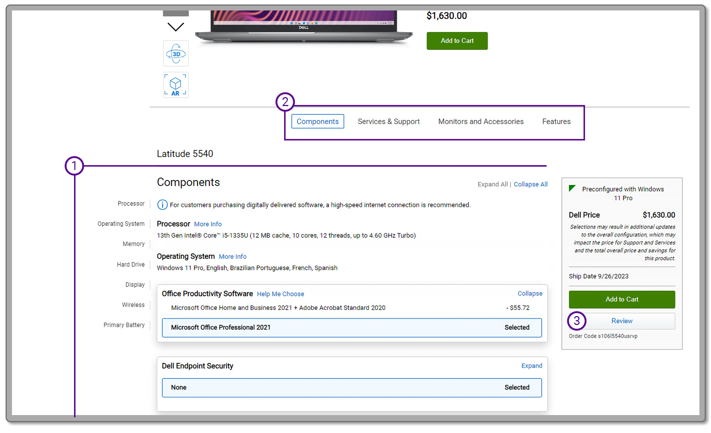Screen dimensions: 711x433
Task: Click the top Add to Cart button
Action: point(457,41)
